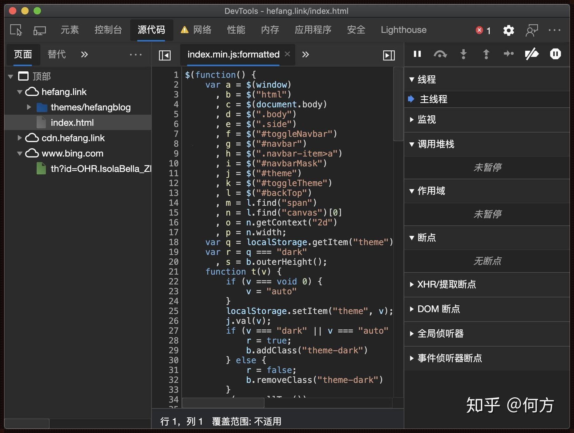
Task: Select the 源代码 panel tab
Action: [151, 30]
